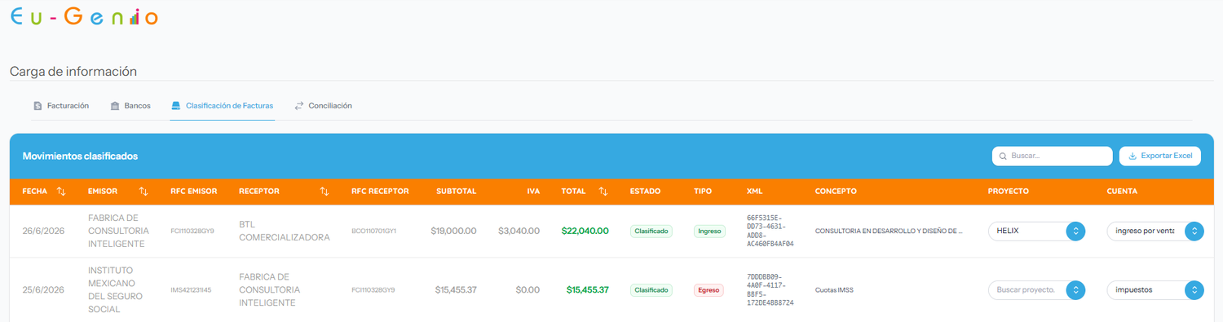Click receptor BTL COMERCIALIZADORA
This screenshot has width=1223, height=322.
285,232
